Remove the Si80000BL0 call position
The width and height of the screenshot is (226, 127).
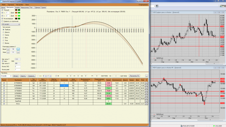click(x=146, y=98)
